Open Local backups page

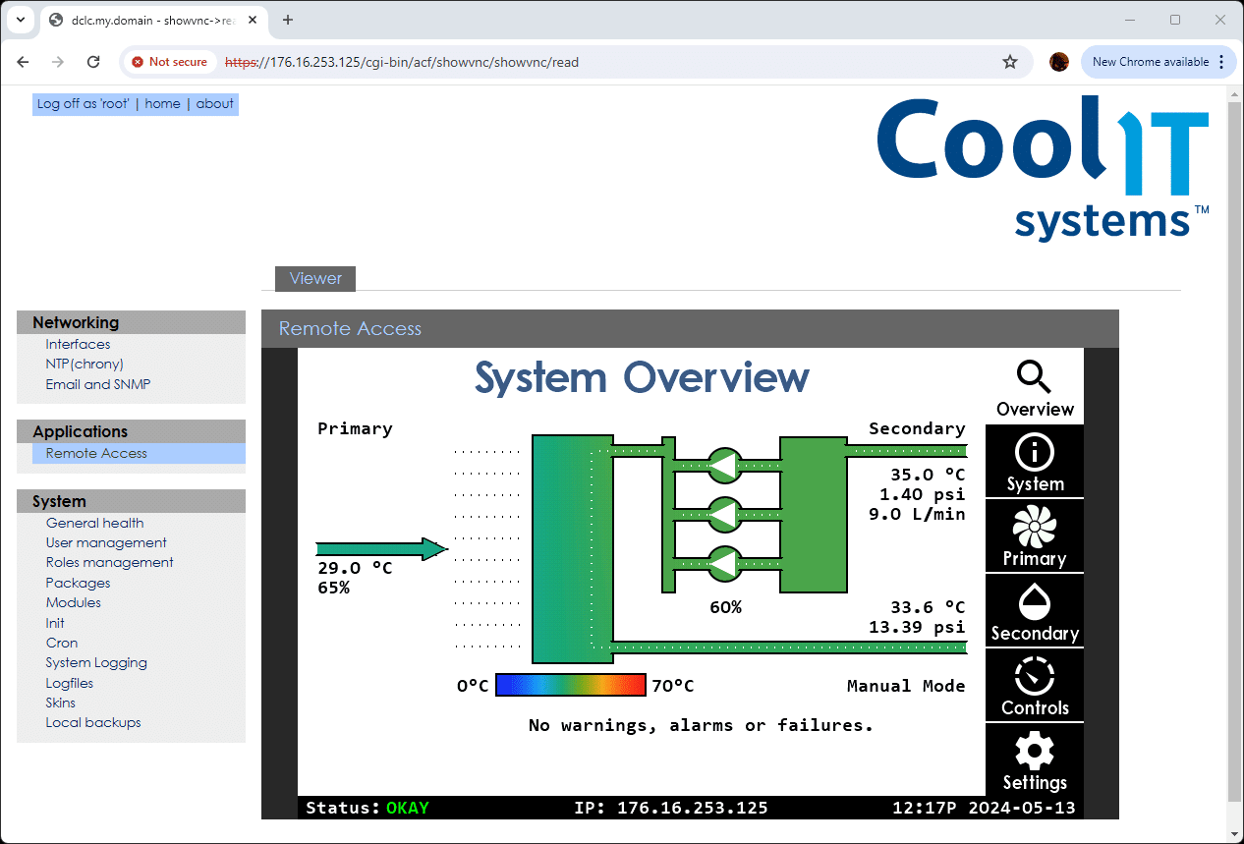(93, 722)
